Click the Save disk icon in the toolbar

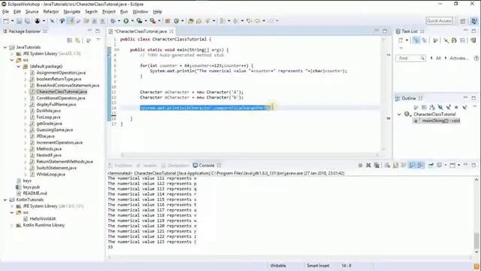click(19, 21)
